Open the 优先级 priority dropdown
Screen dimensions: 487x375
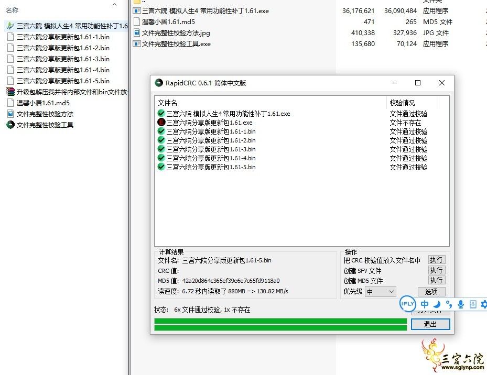pos(381,292)
